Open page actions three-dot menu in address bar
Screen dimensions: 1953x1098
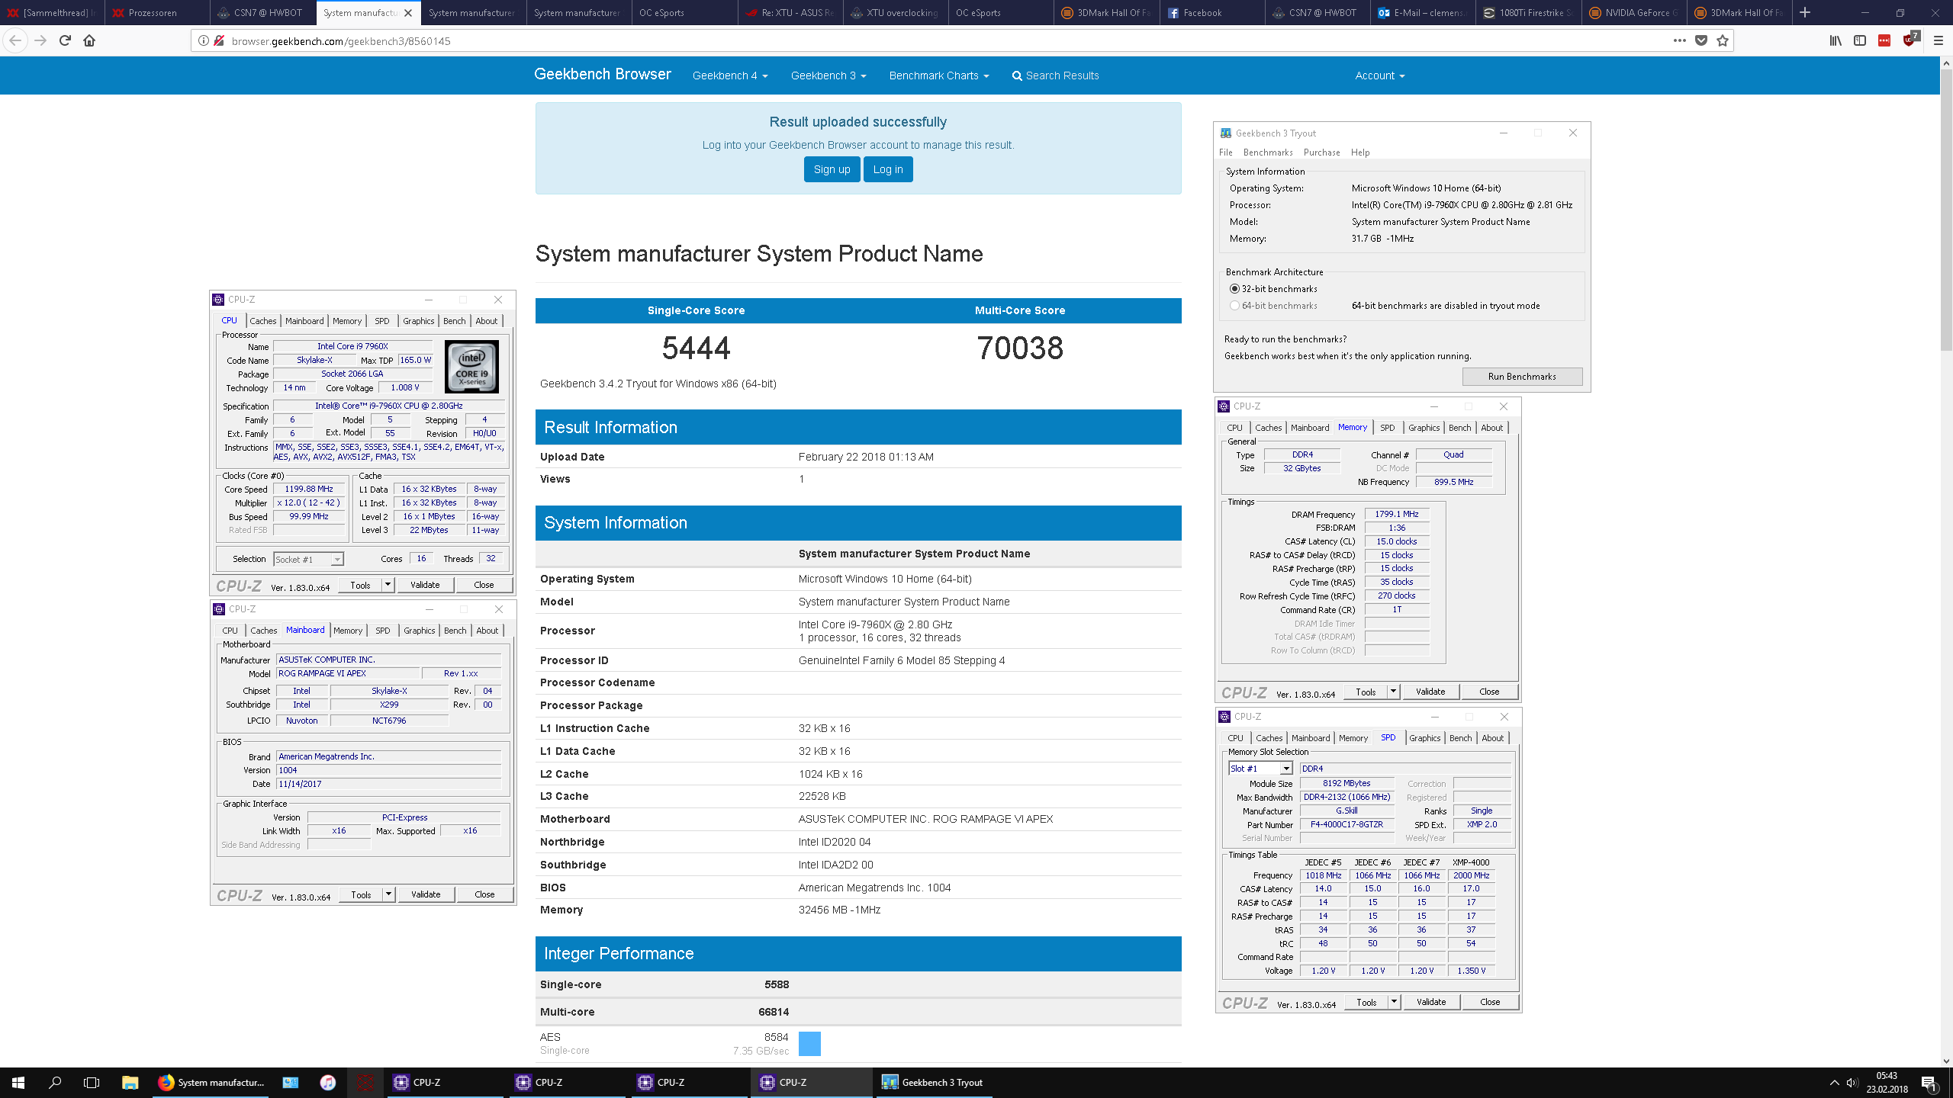pos(1679,40)
